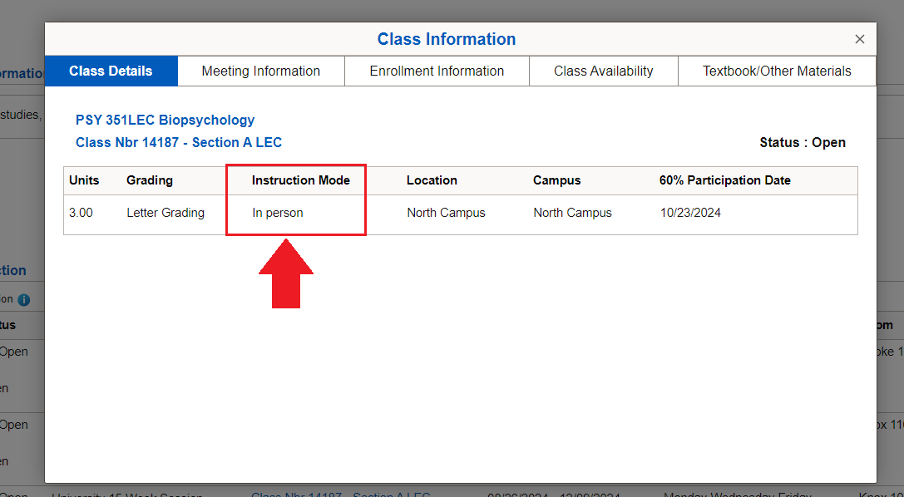
Task: View the Textbook/Other Materials tab
Action: pyautogui.click(x=776, y=71)
